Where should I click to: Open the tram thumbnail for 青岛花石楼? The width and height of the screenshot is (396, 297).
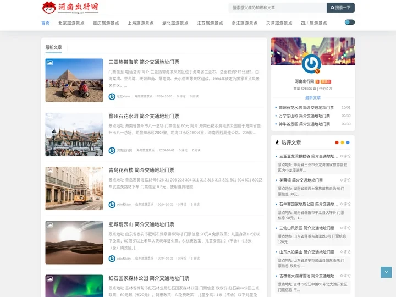pyautogui.click(x=74, y=189)
